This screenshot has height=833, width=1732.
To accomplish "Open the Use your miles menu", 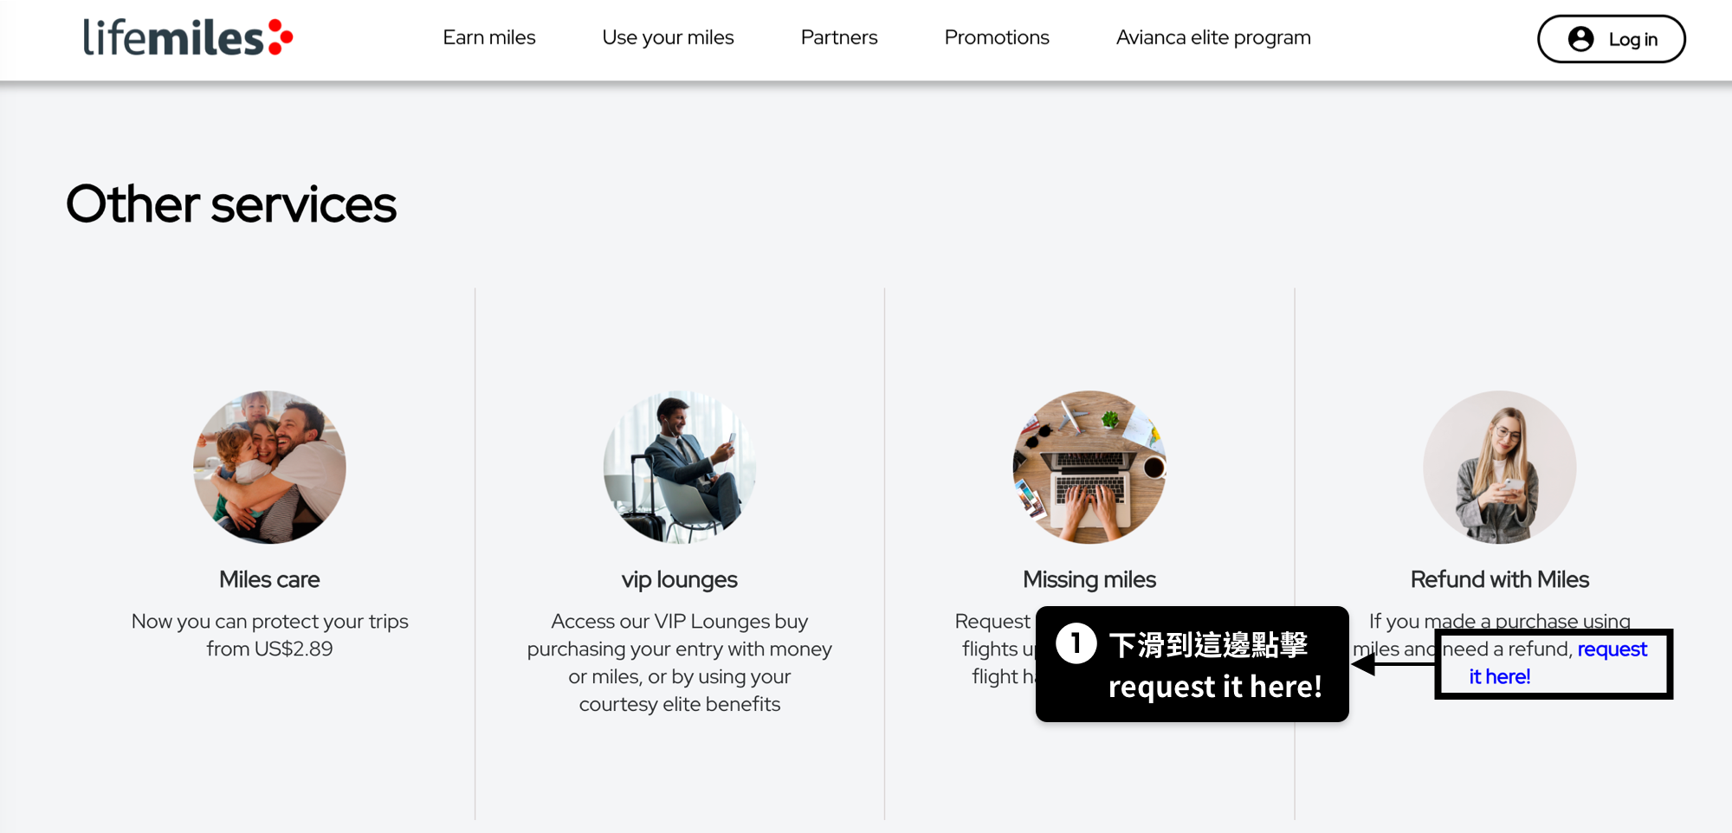I will coord(668,38).
